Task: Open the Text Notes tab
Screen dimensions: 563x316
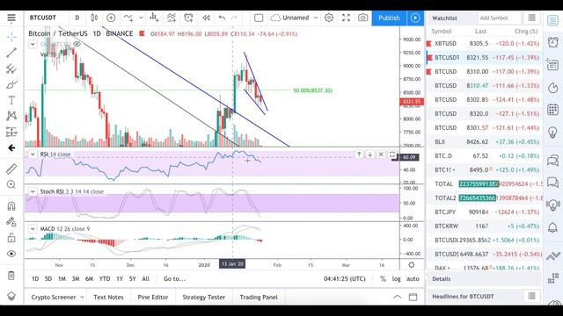Action: click(108, 297)
